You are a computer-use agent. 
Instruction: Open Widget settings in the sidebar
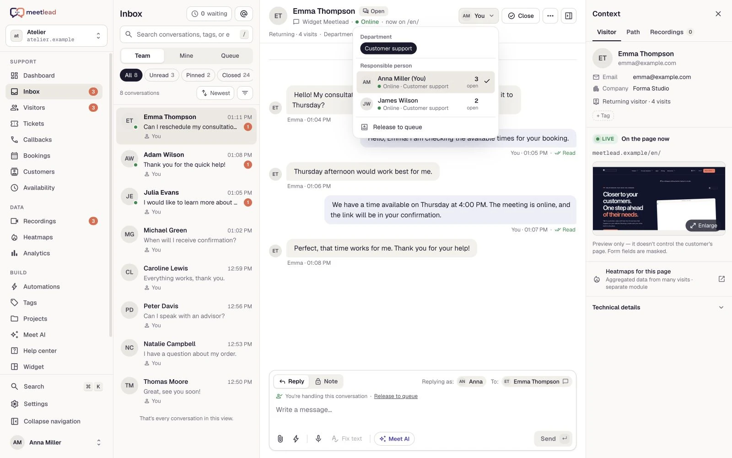[x=54, y=367]
